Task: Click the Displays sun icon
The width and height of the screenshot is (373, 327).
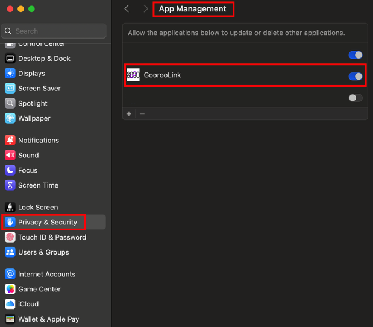Action: [10, 74]
